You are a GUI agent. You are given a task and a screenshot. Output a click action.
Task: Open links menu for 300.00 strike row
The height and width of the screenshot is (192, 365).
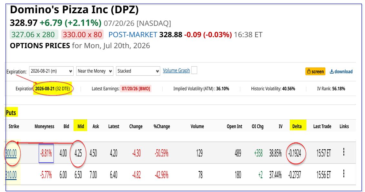point(344,152)
